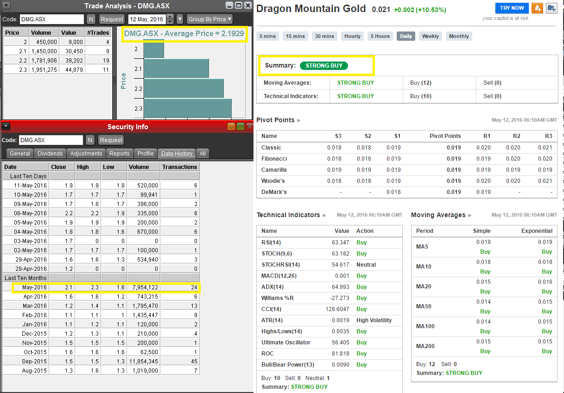Click the ATR(14) High Volatility row
Screen dimensions: 564x393
(330, 320)
